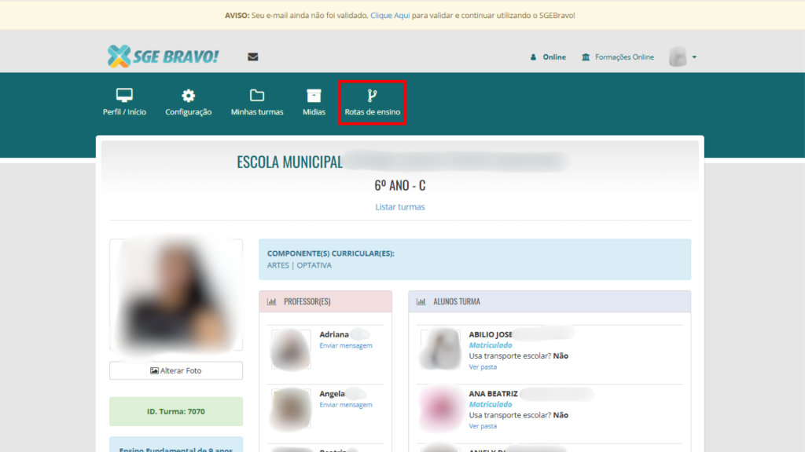
Task: Click the Perfil / Início monitor icon
Action: pyautogui.click(x=124, y=96)
